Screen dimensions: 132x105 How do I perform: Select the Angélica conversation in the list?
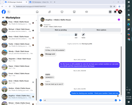[x=18, y=97]
